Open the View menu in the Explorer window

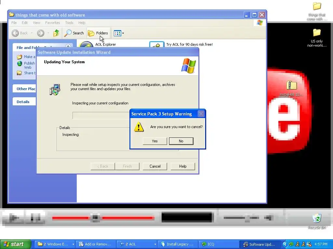point(36,23)
